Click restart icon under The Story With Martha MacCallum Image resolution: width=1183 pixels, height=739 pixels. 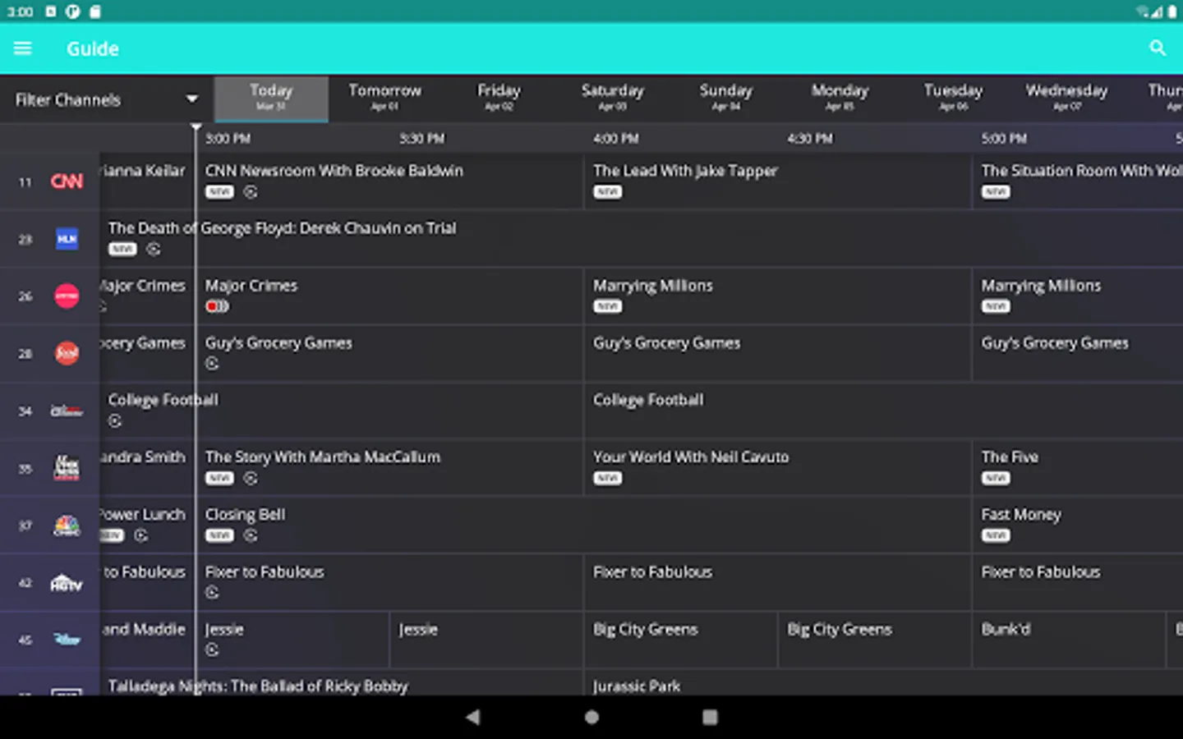coord(251,478)
